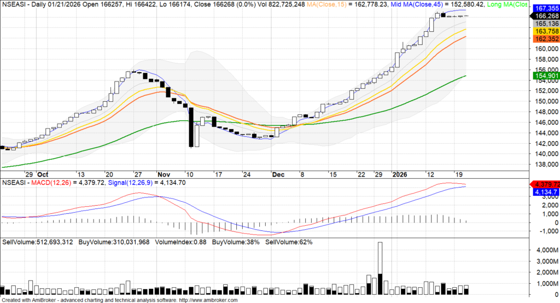Image resolution: width=560 pixels, height=303 pixels.
Task: Click the Oct month label on date axis
Action: coord(43,174)
